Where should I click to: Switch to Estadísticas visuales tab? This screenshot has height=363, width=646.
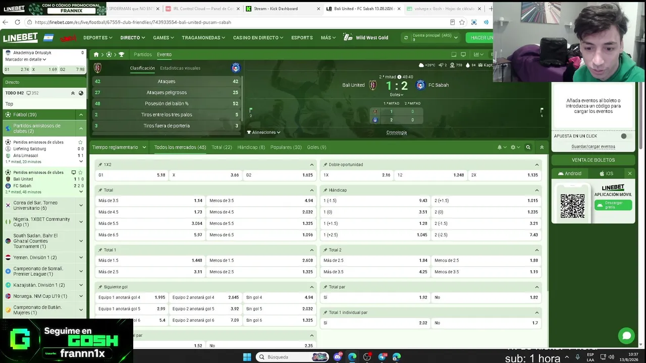180,68
